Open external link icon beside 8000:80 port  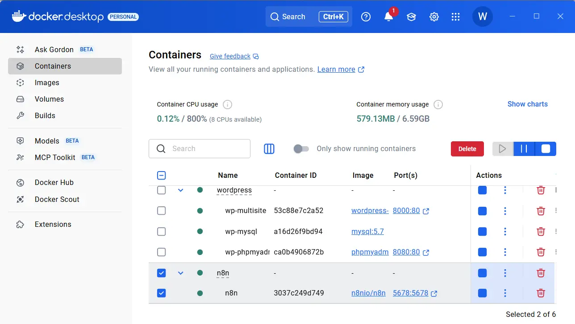tap(426, 211)
